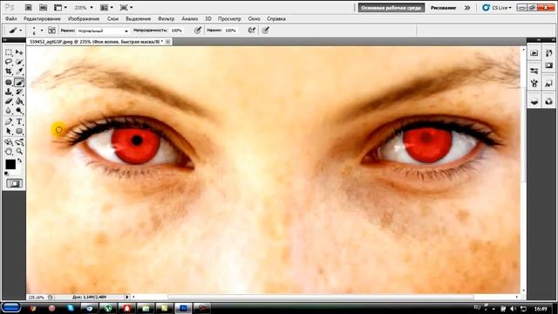Launch Mini Bridge from the application bar
This screenshot has height=314, width=558.
pyautogui.click(x=43, y=8)
